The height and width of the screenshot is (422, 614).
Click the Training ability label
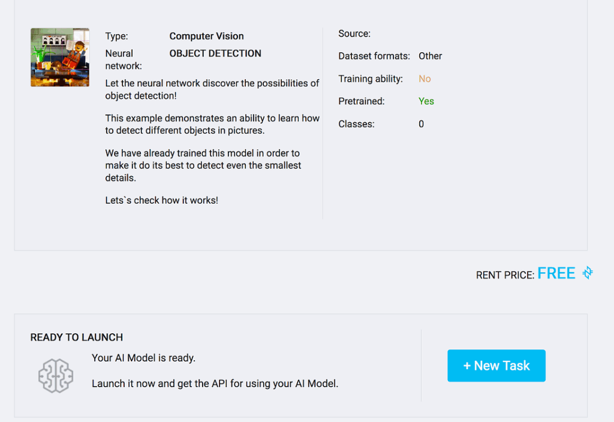click(x=371, y=79)
